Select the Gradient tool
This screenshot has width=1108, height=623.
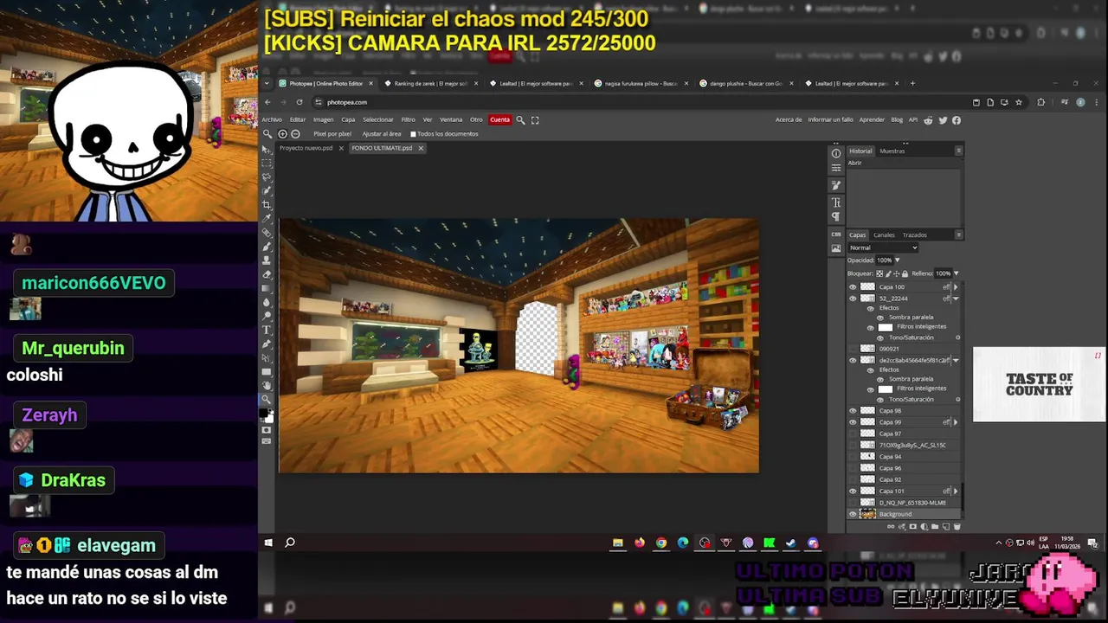pos(267,288)
